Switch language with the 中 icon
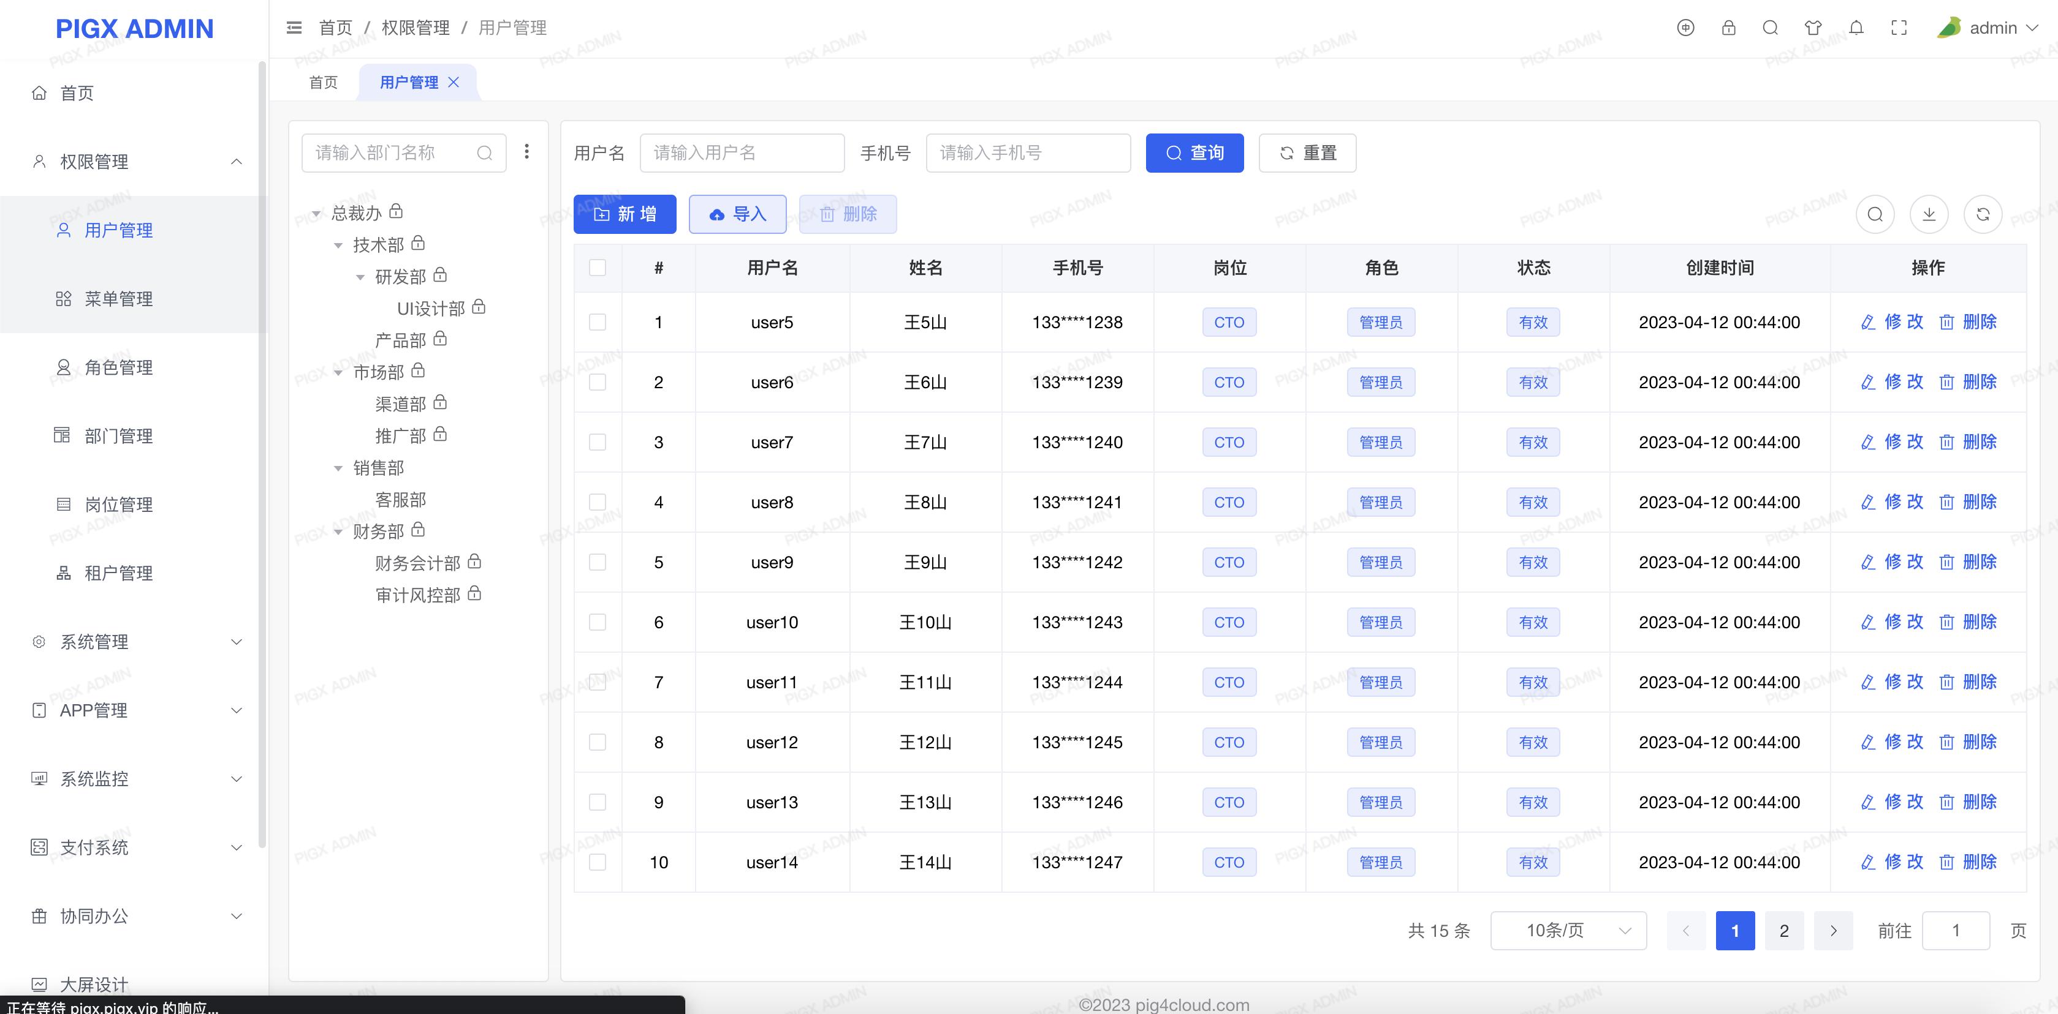Viewport: 2058px width, 1014px height. pos(1685,26)
